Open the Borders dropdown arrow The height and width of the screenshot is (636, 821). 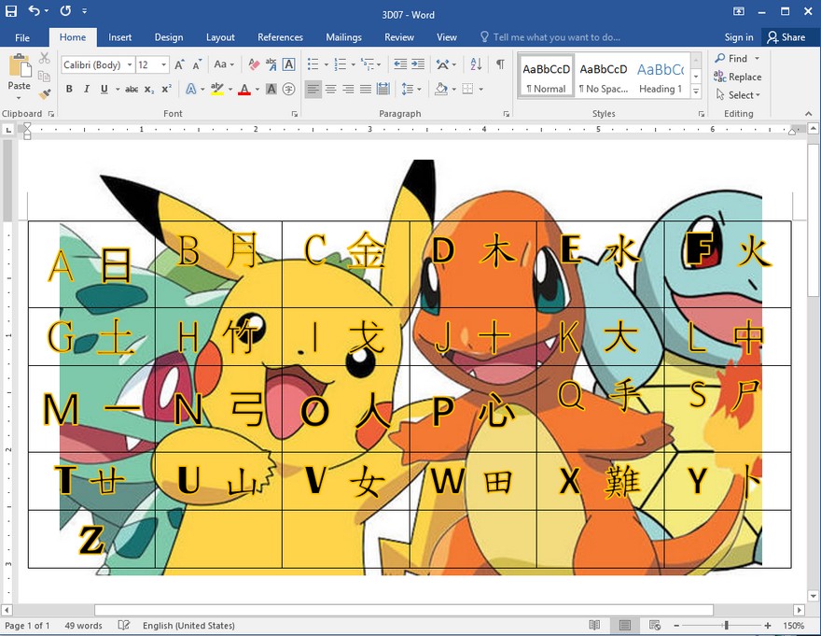tap(480, 89)
